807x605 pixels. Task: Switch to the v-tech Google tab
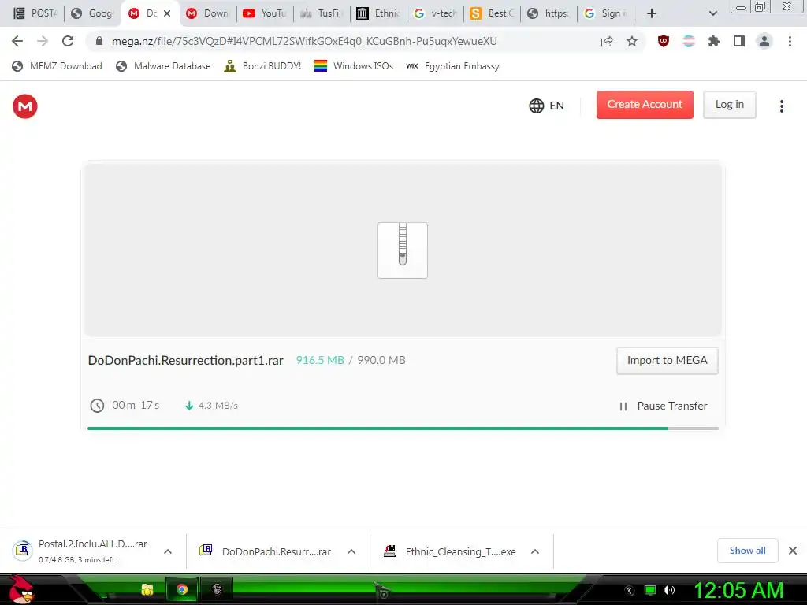435,13
